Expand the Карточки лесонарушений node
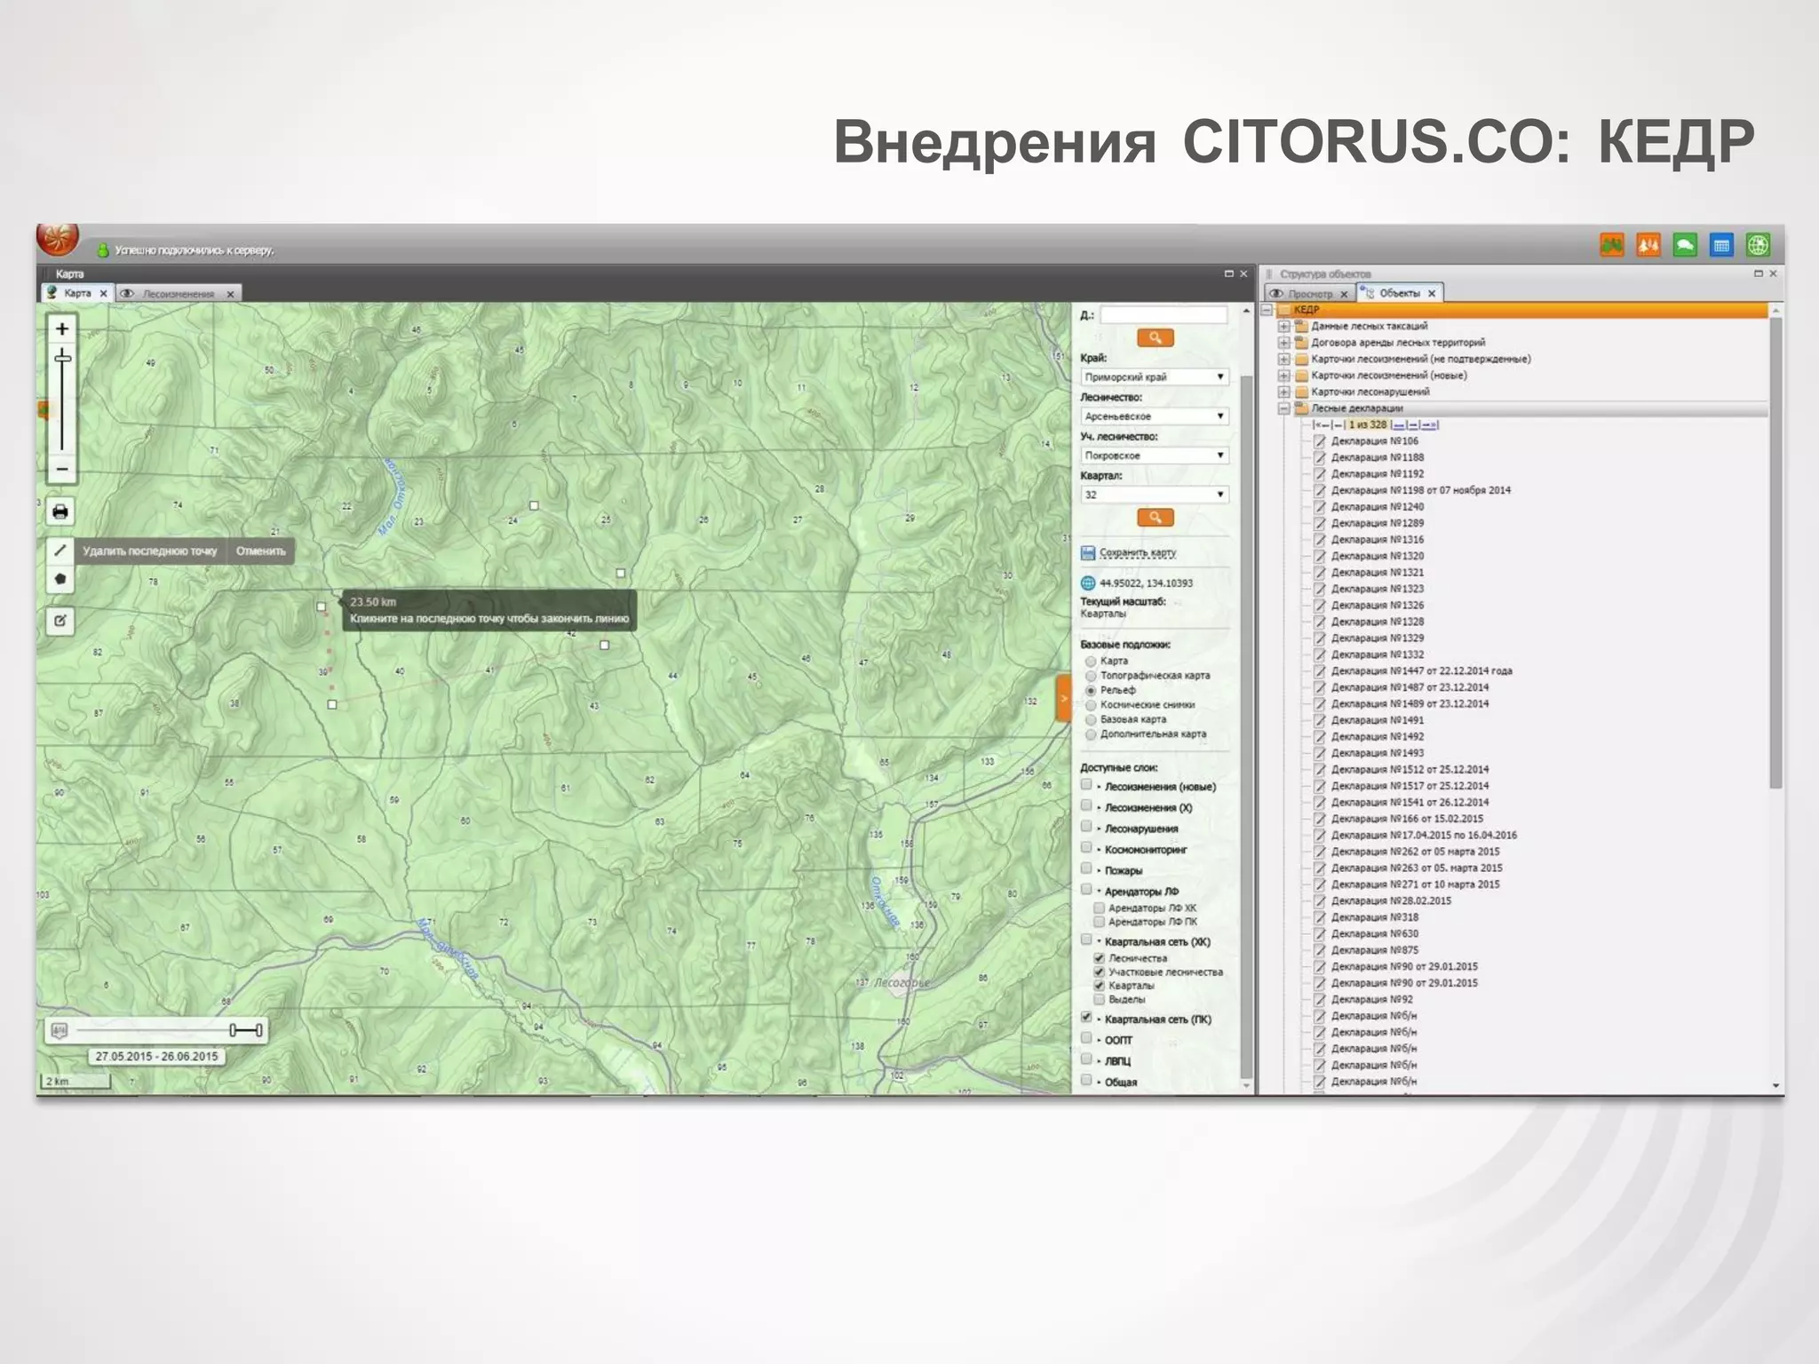 pos(1283,392)
